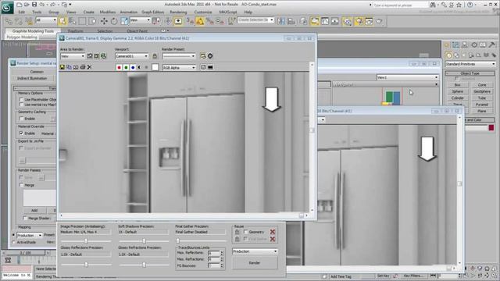Switch to the Hierarchy command panel tab

[x=465, y=45]
